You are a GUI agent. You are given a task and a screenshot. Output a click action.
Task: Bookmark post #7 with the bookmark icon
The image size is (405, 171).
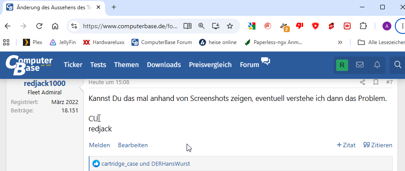pos(376,82)
